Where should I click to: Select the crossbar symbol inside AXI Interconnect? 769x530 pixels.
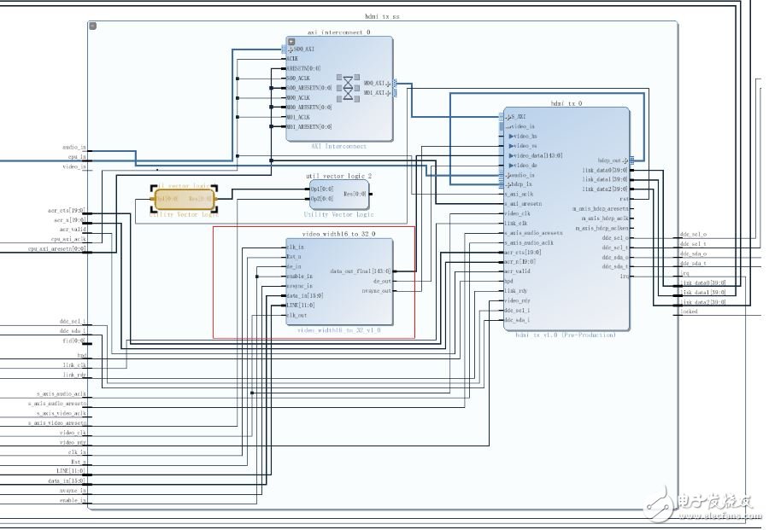tap(348, 88)
